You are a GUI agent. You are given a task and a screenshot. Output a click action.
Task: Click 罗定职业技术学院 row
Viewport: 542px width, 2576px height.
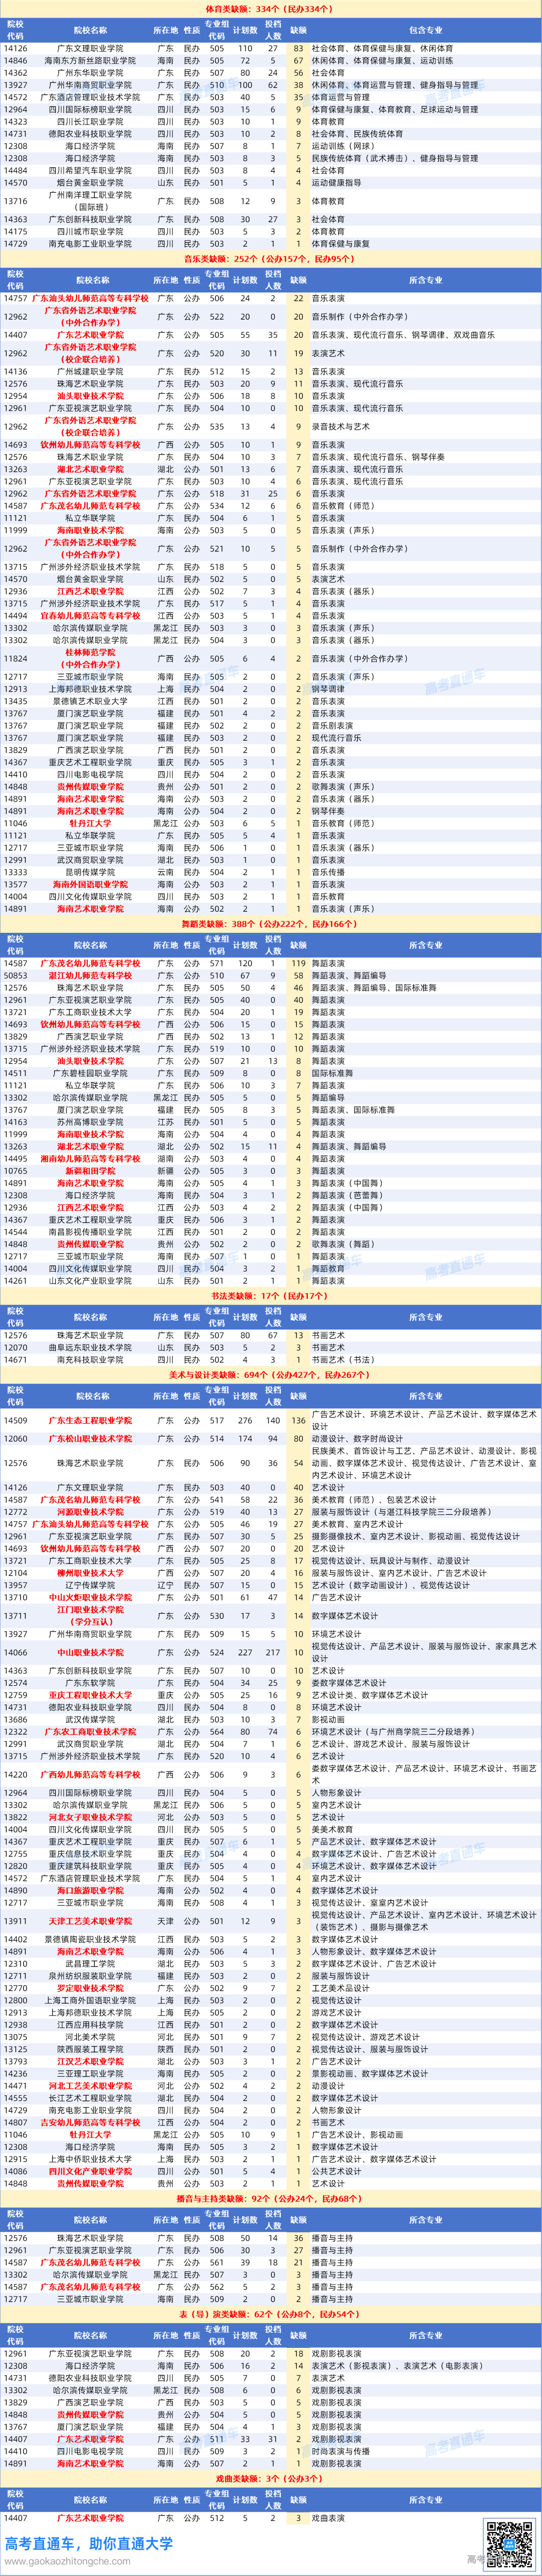tap(270, 1988)
